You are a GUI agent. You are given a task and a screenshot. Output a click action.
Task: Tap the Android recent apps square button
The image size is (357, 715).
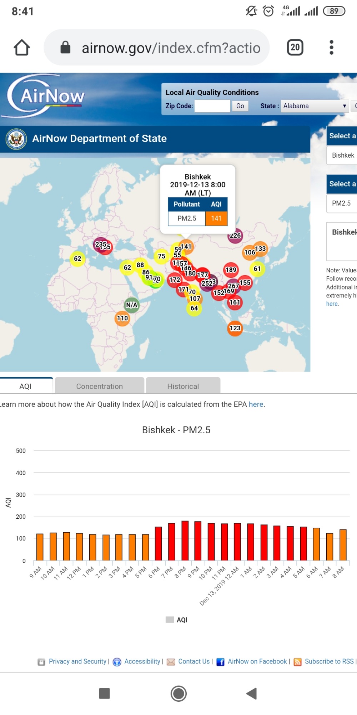[x=104, y=694]
